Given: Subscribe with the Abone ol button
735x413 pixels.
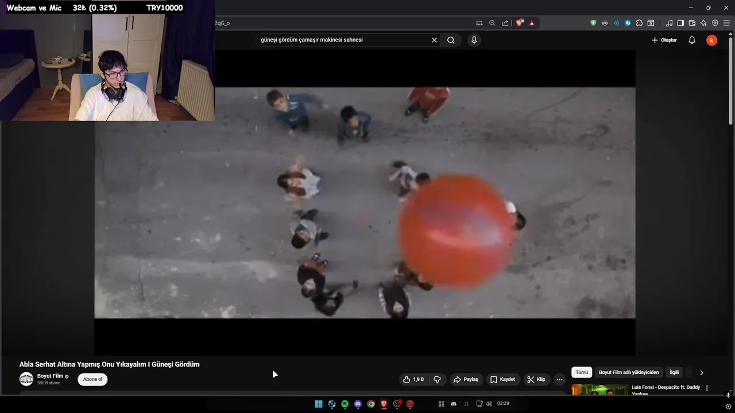Looking at the screenshot, I should tap(92, 379).
